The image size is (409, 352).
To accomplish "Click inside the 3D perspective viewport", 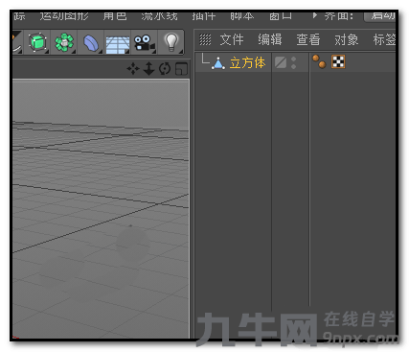I will (x=101, y=208).
